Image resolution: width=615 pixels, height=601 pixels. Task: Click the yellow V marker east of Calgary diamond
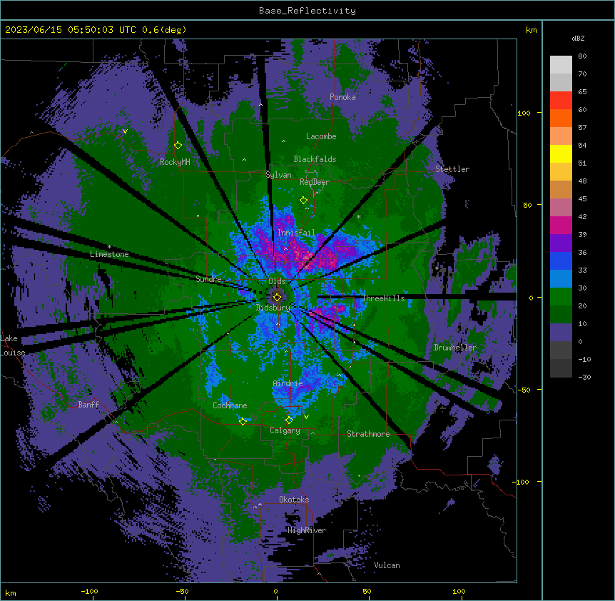click(306, 417)
